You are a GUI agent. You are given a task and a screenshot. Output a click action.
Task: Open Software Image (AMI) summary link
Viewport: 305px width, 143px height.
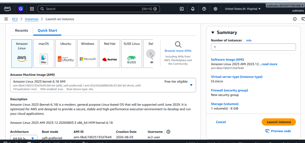tap(227, 59)
